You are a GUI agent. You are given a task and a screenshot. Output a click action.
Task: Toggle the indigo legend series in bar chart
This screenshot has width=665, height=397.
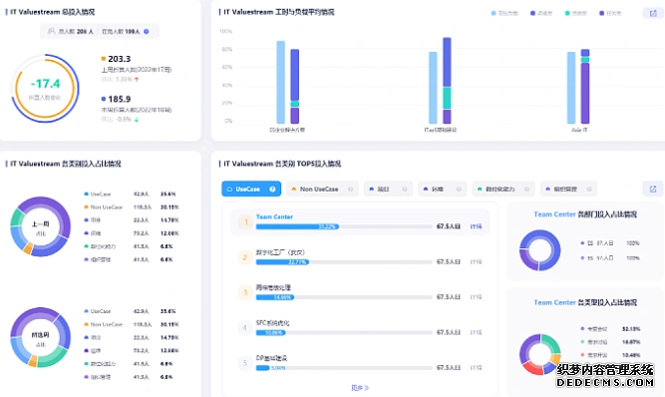pyautogui.click(x=541, y=14)
